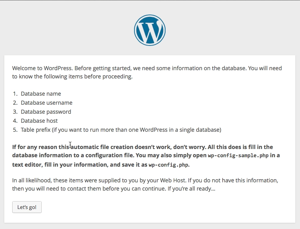Screen dimensions: 300x229
Task: Click the wp-config.php filename text
Action: point(168,165)
